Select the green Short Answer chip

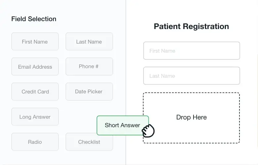[123, 125]
